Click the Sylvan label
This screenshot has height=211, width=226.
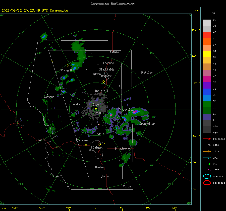(x=96, y=74)
